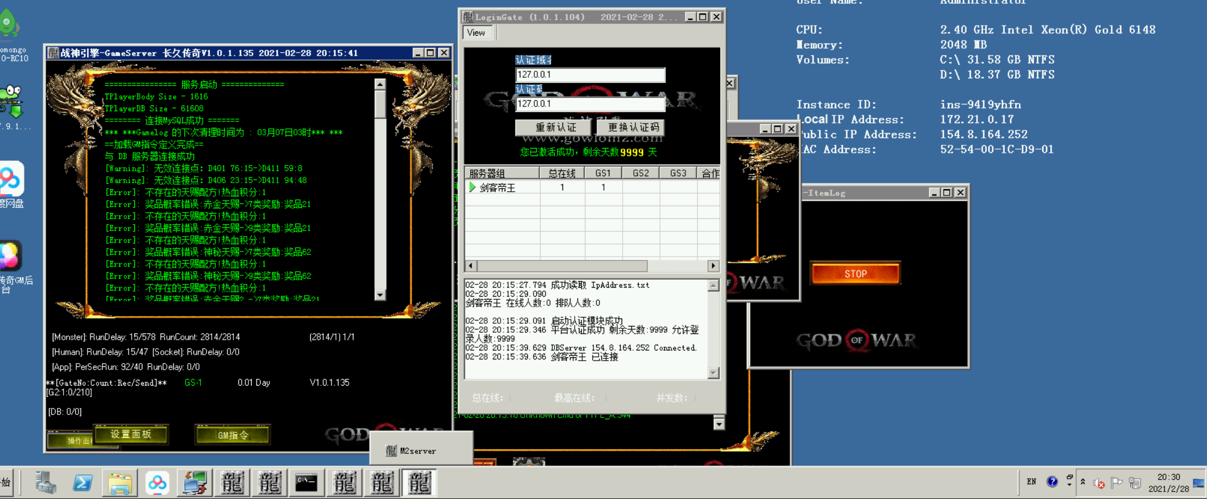
Task: Click the Show Desktop button
Action: click(1198, 483)
